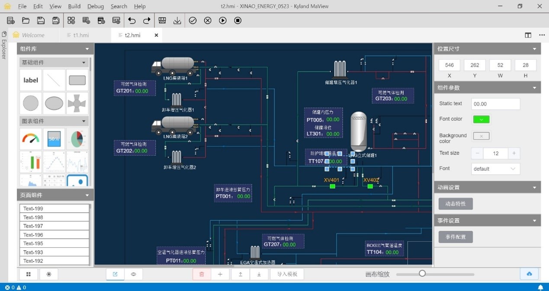Click the 动态特性 button

tap(456, 204)
